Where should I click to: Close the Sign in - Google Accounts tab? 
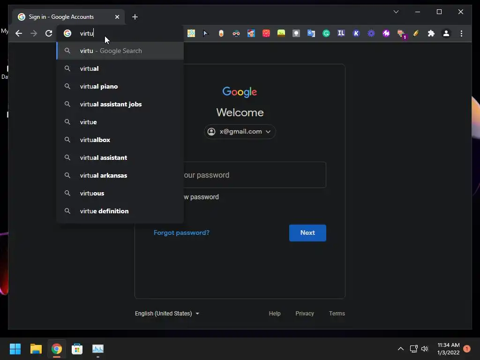(117, 17)
